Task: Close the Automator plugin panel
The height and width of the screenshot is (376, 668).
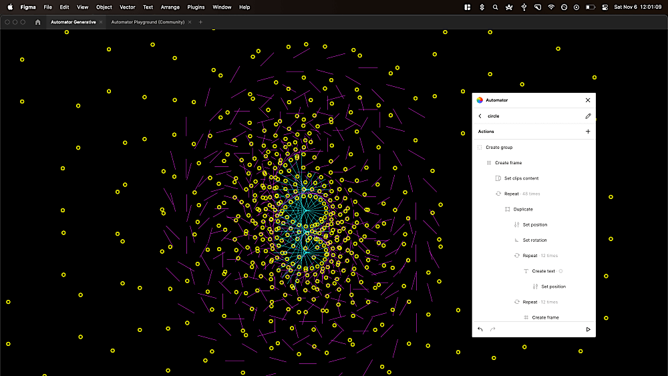Action: coord(588,100)
